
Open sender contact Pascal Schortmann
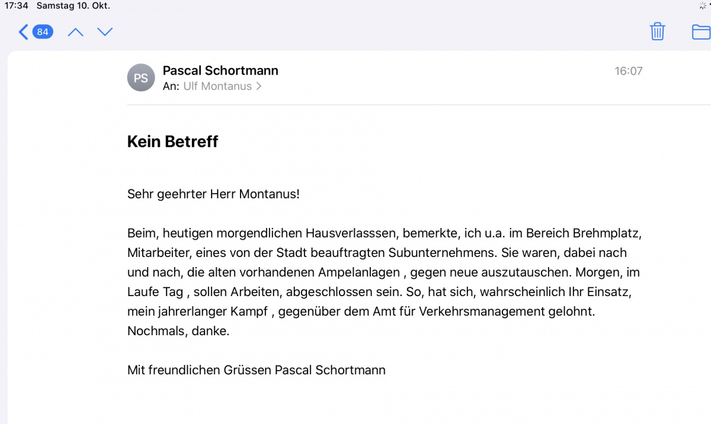coord(220,70)
